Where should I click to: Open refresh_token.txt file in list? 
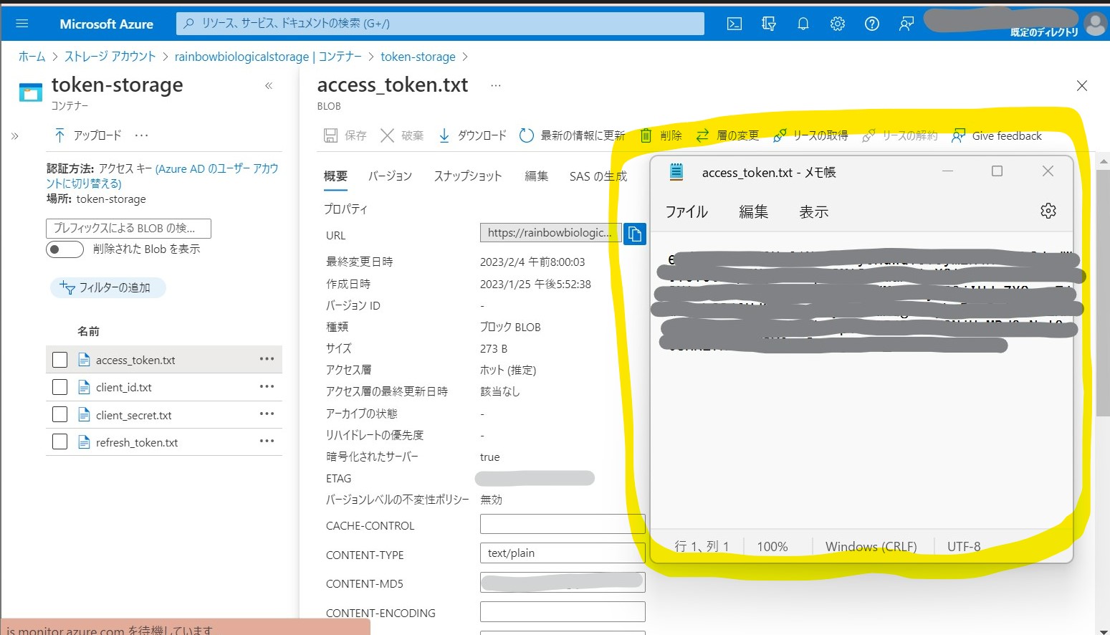pos(137,442)
